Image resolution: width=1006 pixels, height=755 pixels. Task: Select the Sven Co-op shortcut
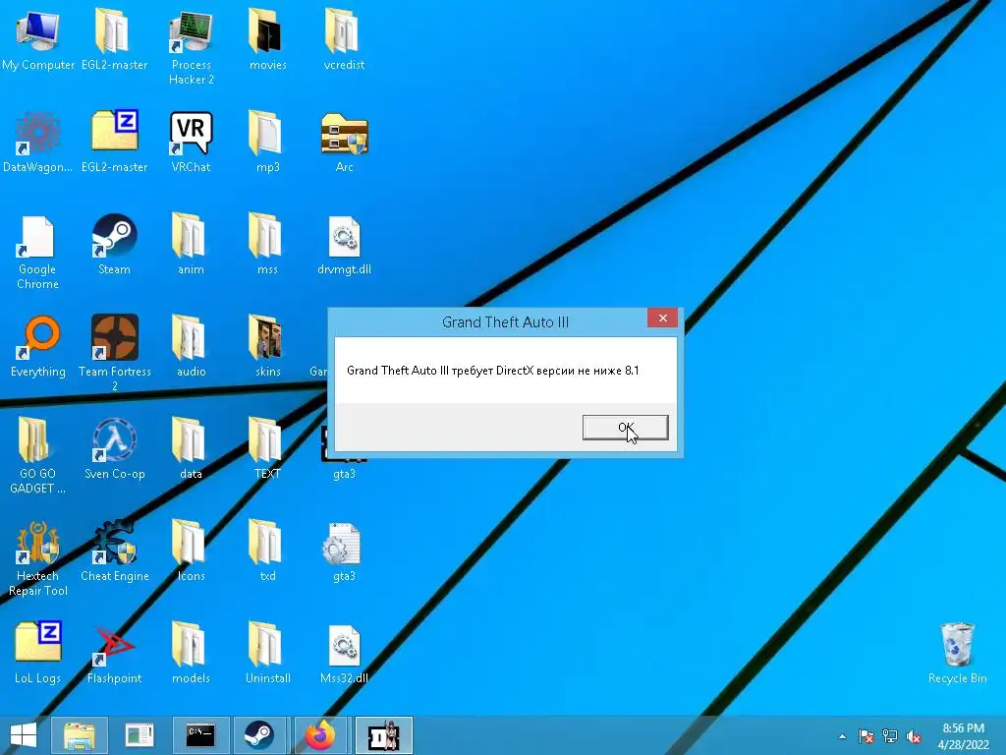pyautogui.click(x=114, y=448)
